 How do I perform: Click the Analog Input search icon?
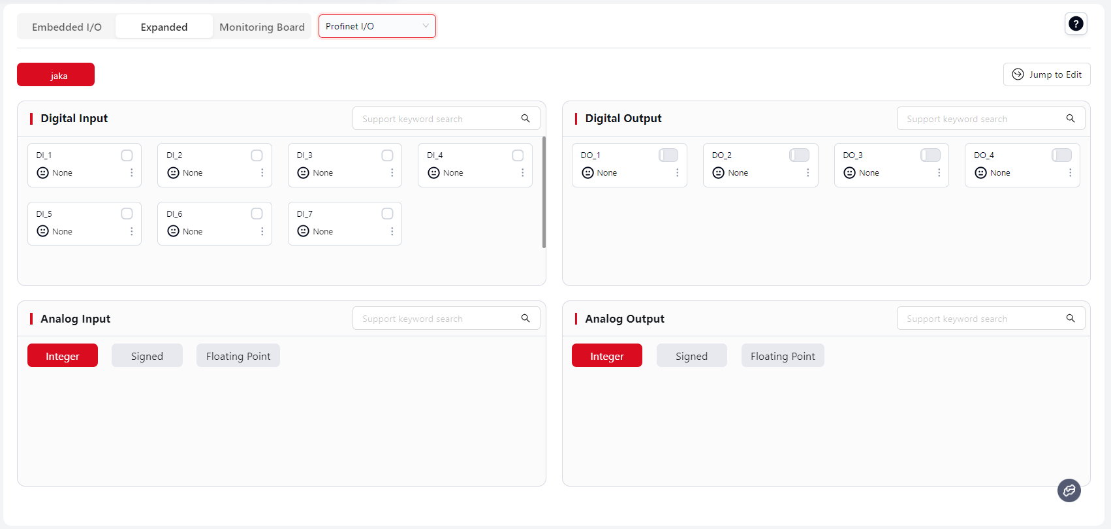point(525,318)
